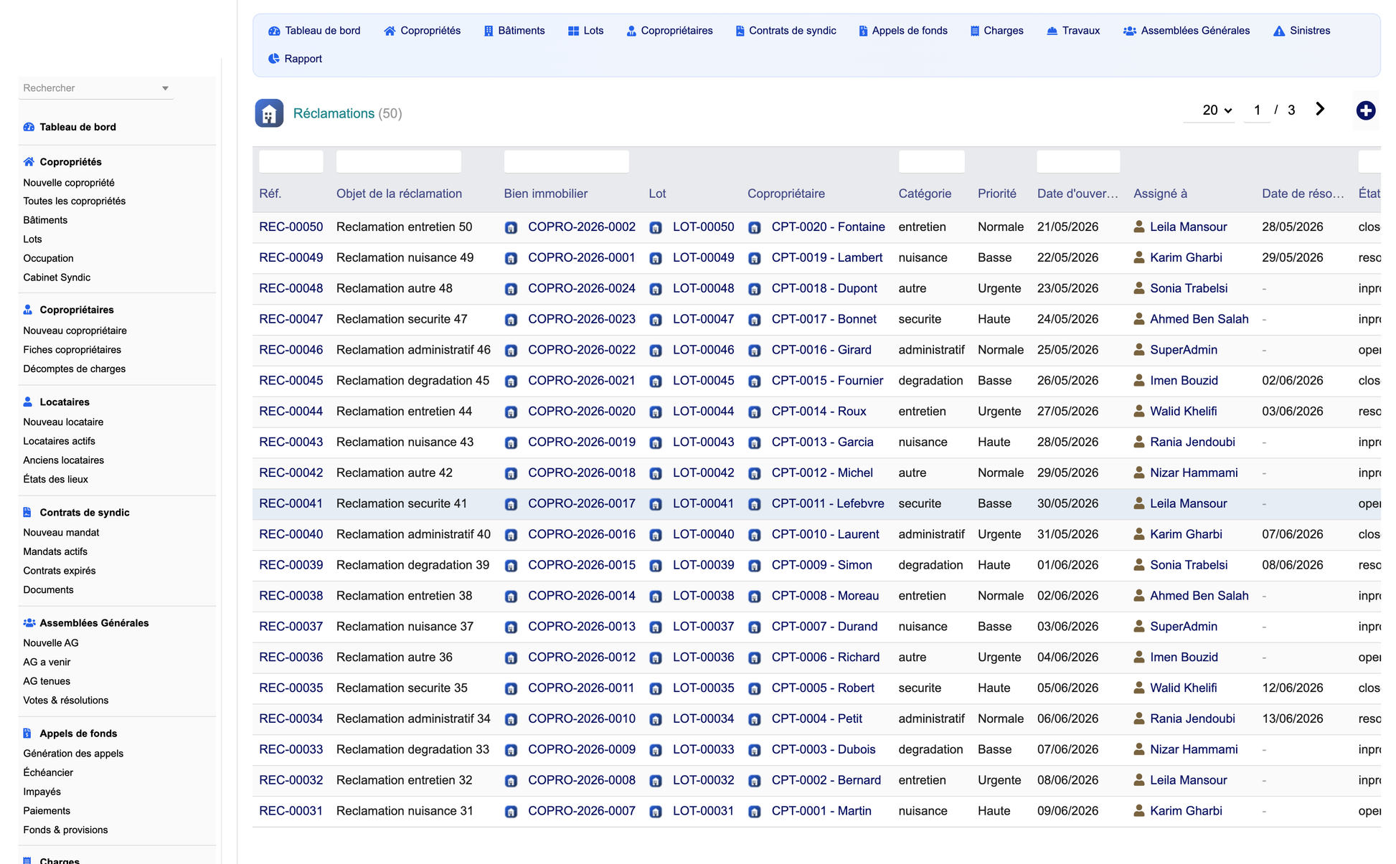This screenshot has width=1396, height=864.
Task: Click the Copropriétaires sidebar person icon
Action: click(28, 310)
